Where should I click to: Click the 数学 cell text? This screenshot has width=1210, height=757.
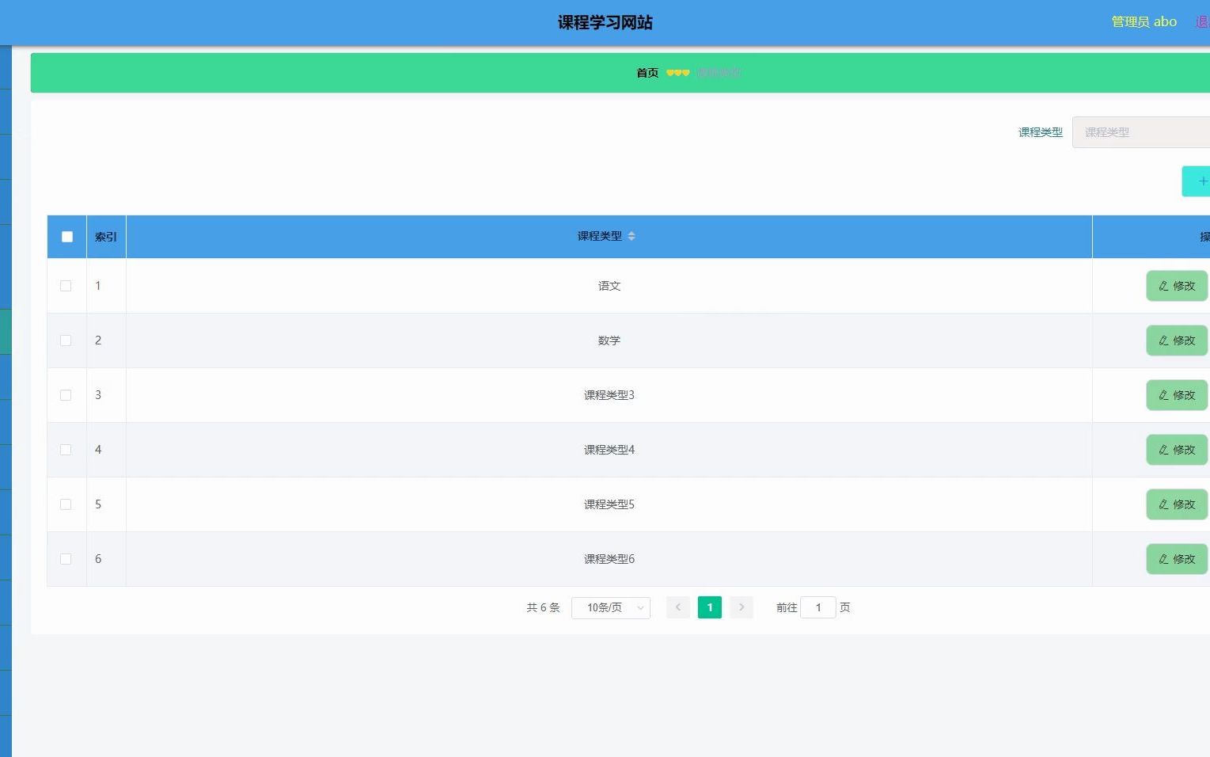coord(609,340)
